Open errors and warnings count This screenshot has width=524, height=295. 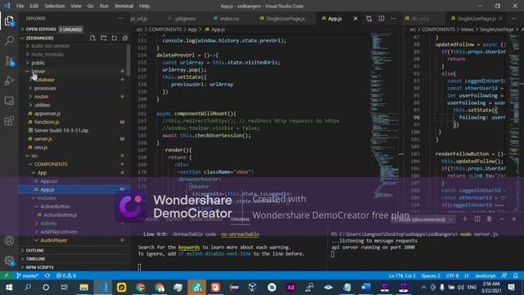[x=65, y=275]
